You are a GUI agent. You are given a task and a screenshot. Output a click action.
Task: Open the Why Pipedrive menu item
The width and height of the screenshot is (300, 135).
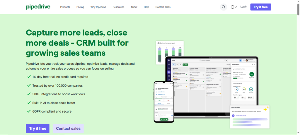click(x=98, y=7)
